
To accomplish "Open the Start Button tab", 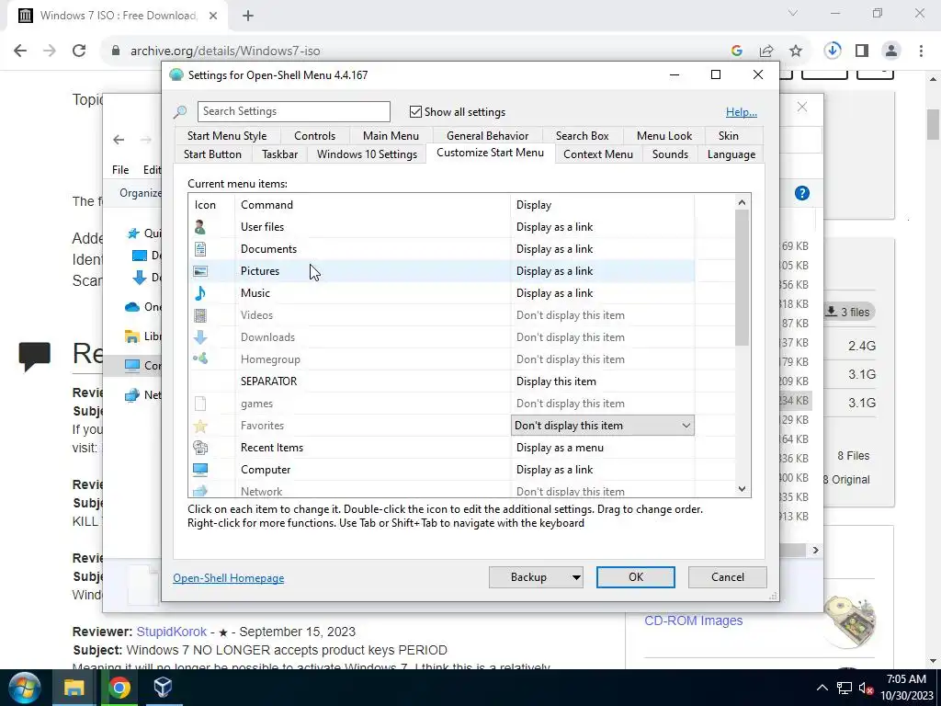I will coord(212,154).
